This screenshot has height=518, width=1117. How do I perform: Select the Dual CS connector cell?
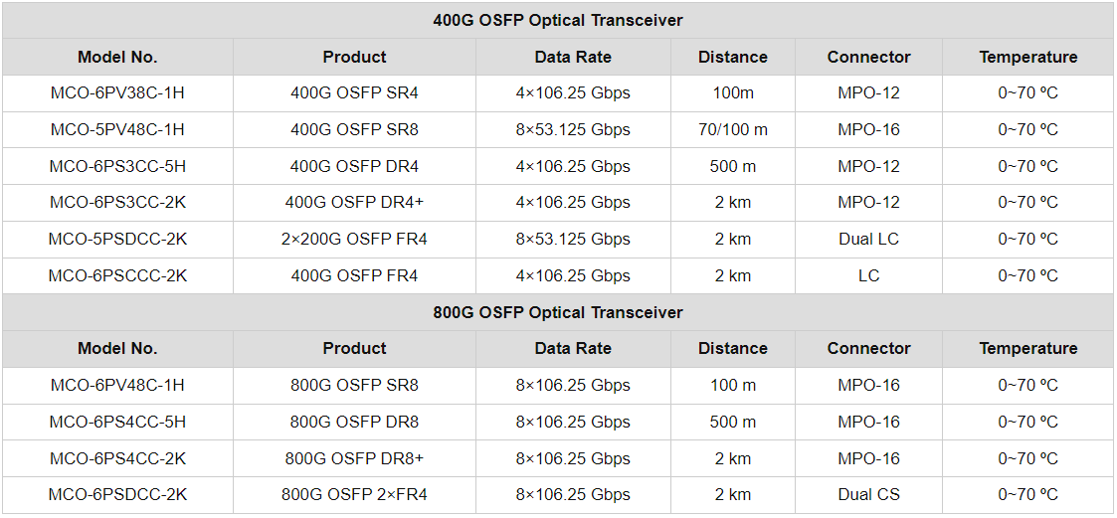868,494
